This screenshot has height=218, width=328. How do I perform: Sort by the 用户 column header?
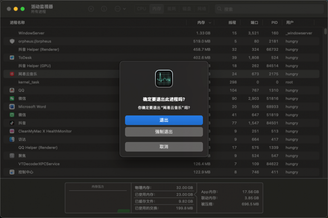(x=290, y=23)
